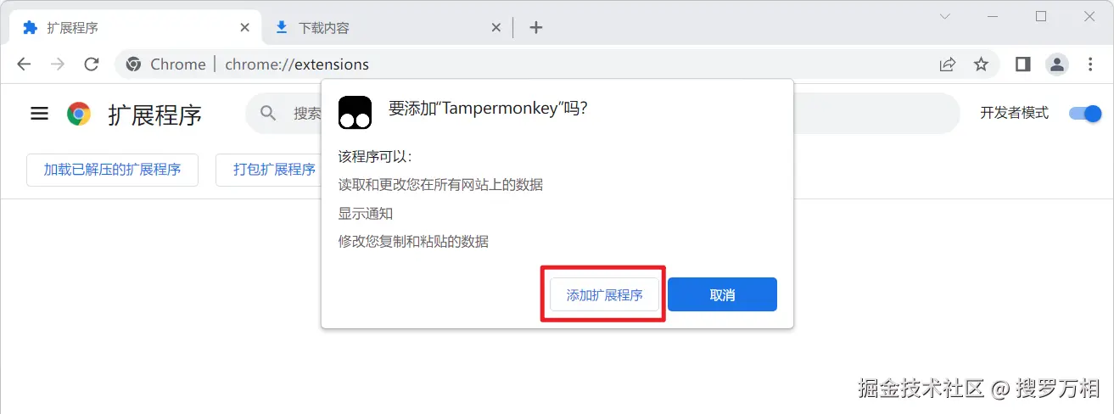Click the Tampermonkey icon in the dialog
Image resolution: width=1114 pixels, height=414 pixels.
(355, 112)
